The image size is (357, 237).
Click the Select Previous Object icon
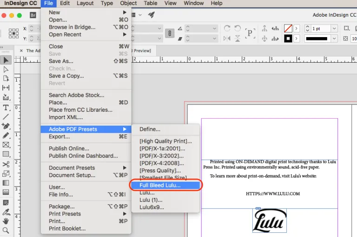[275, 29]
